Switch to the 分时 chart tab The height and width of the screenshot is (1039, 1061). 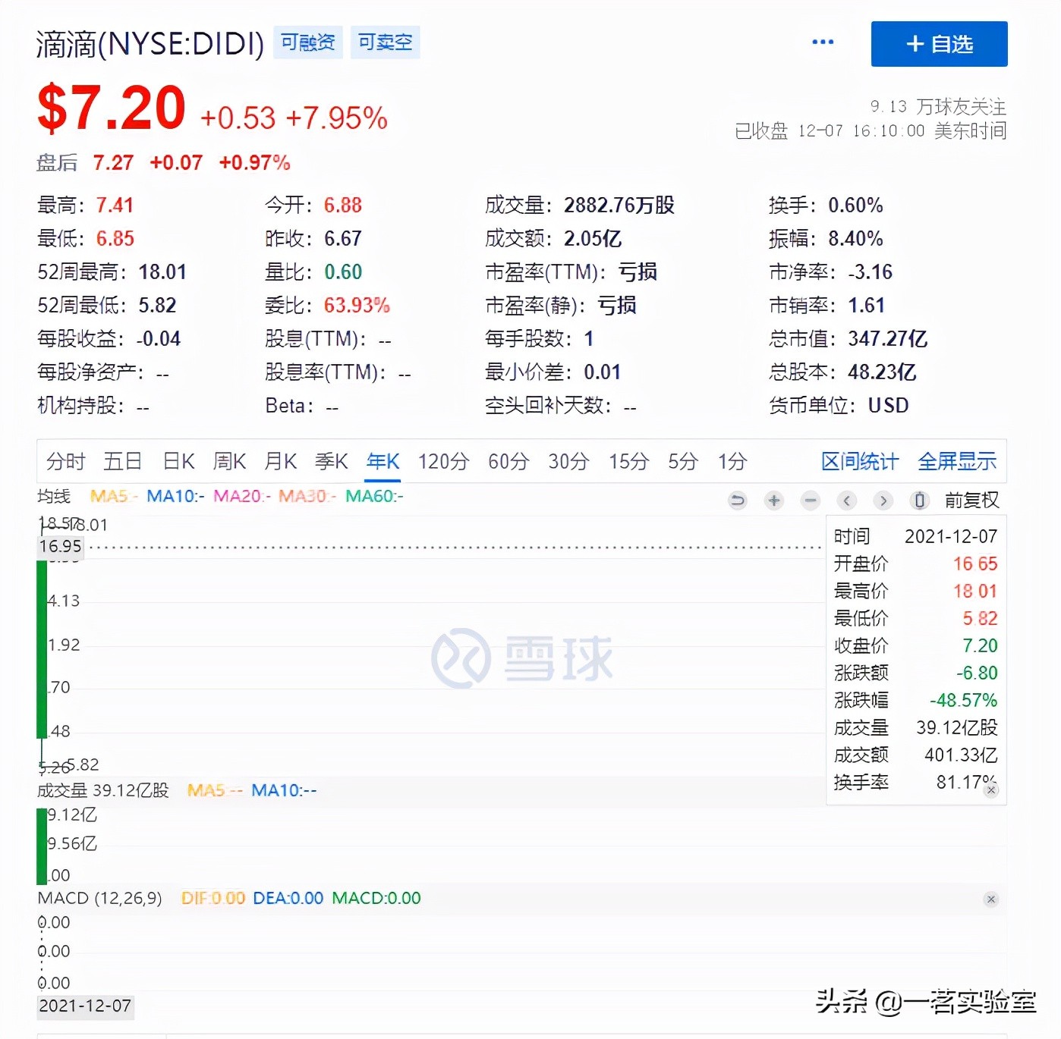click(x=65, y=461)
